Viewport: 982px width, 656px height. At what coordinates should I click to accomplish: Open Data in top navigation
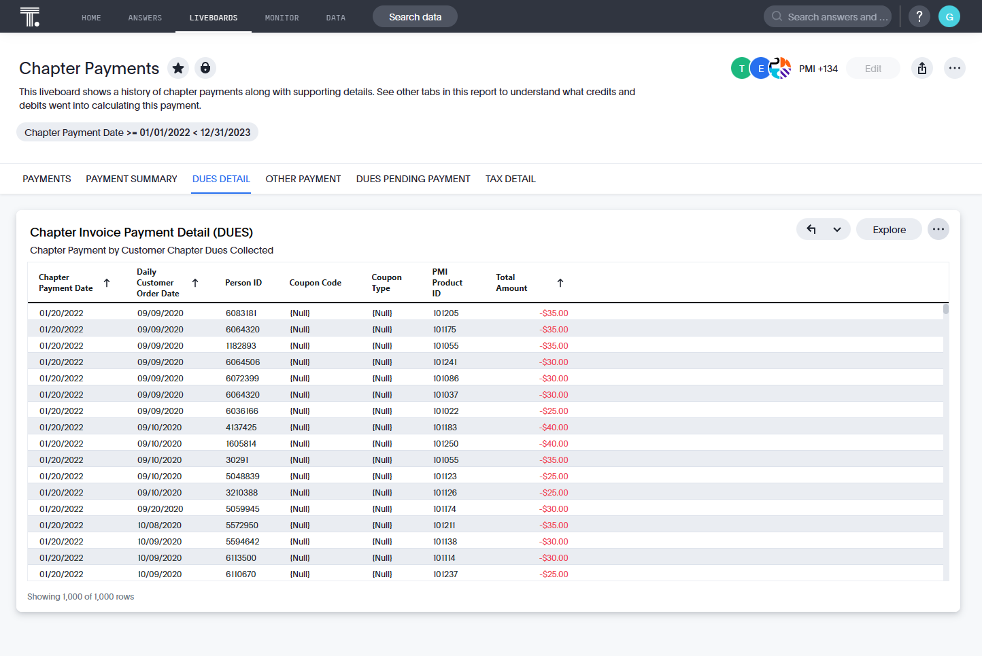[x=335, y=18]
